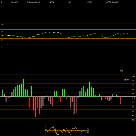Viewport: 136px width, 136px height.
Task: Click the 'SI & MR' header label
Action: point(14,2)
